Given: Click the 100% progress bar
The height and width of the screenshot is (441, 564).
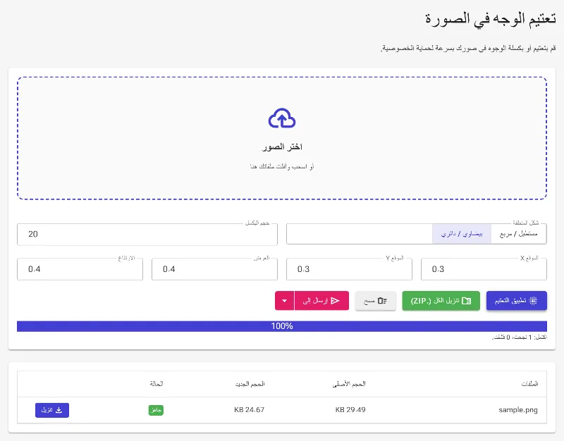Looking at the screenshot, I should [282, 326].
